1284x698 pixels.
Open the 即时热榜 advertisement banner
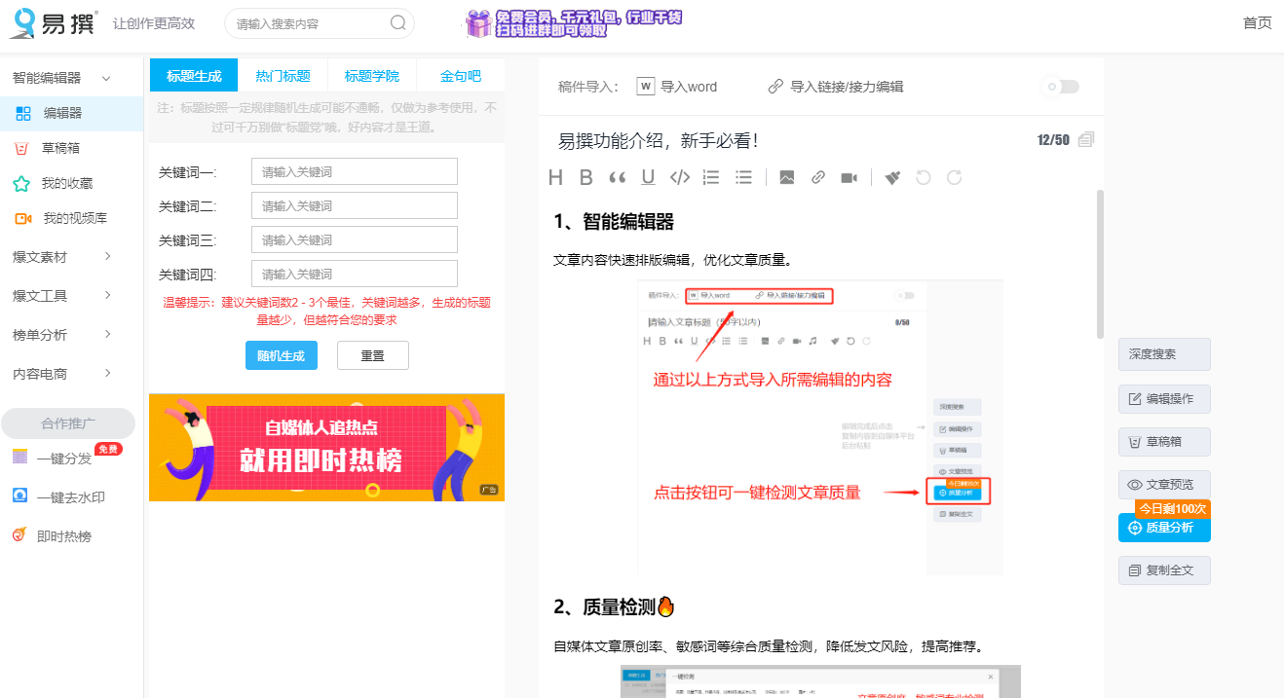[326, 448]
